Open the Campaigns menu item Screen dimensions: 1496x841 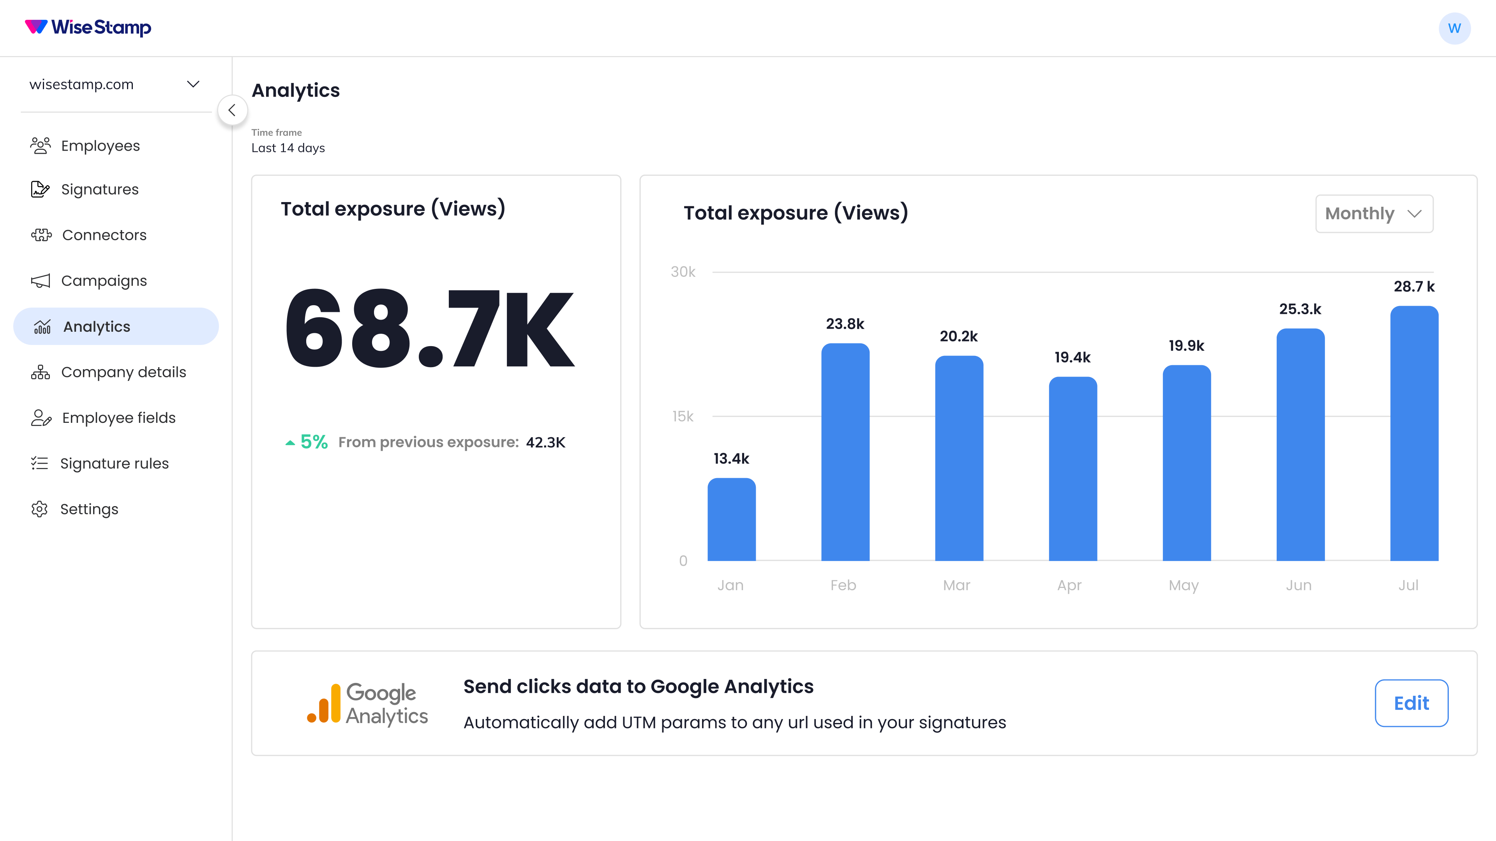(x=104, y=281)
